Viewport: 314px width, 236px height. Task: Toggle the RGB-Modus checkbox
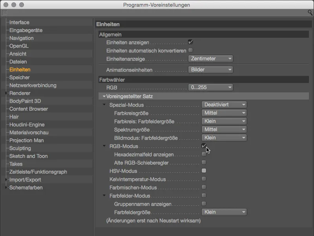(204, 146)
